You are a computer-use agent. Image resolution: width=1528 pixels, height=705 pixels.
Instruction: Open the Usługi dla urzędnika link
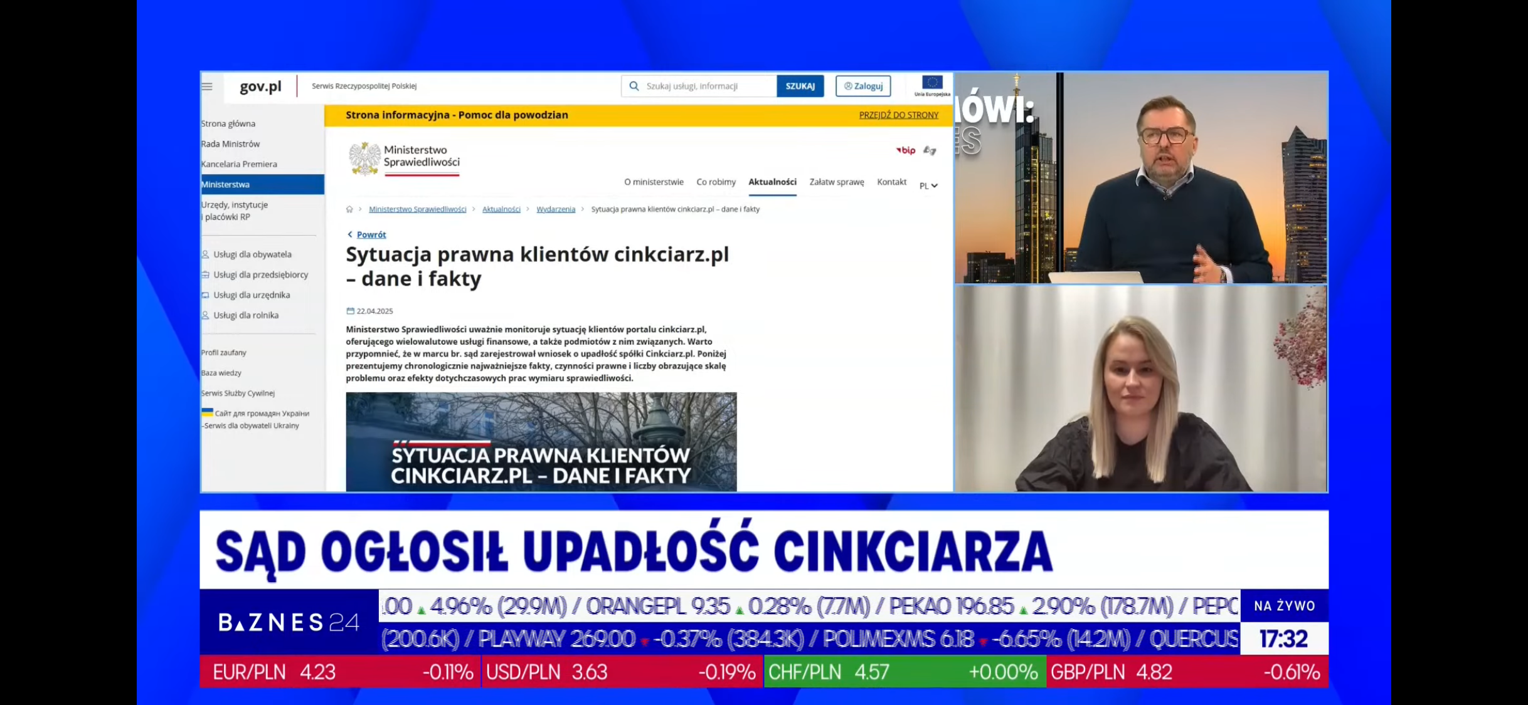pos(252,295)
